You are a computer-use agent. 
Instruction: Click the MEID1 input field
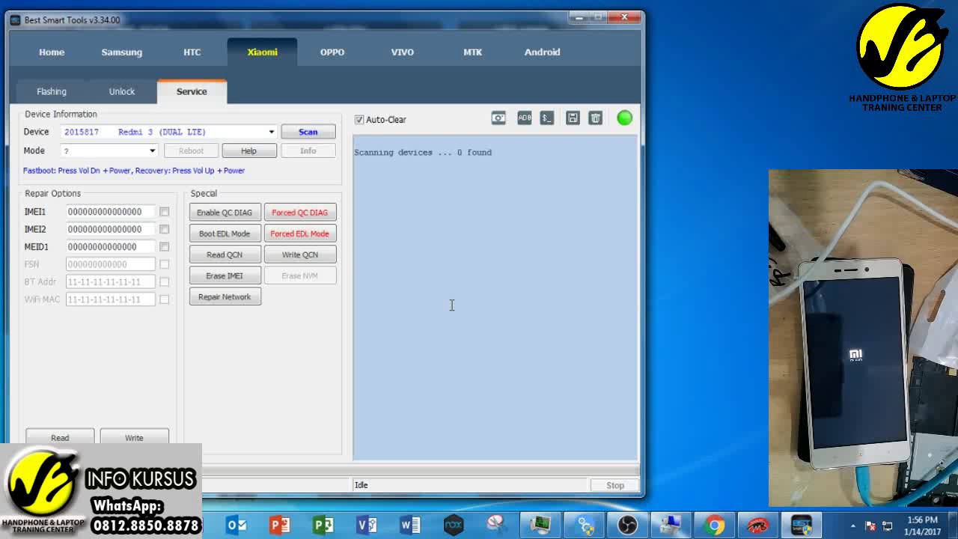click(x=111, y=246)
